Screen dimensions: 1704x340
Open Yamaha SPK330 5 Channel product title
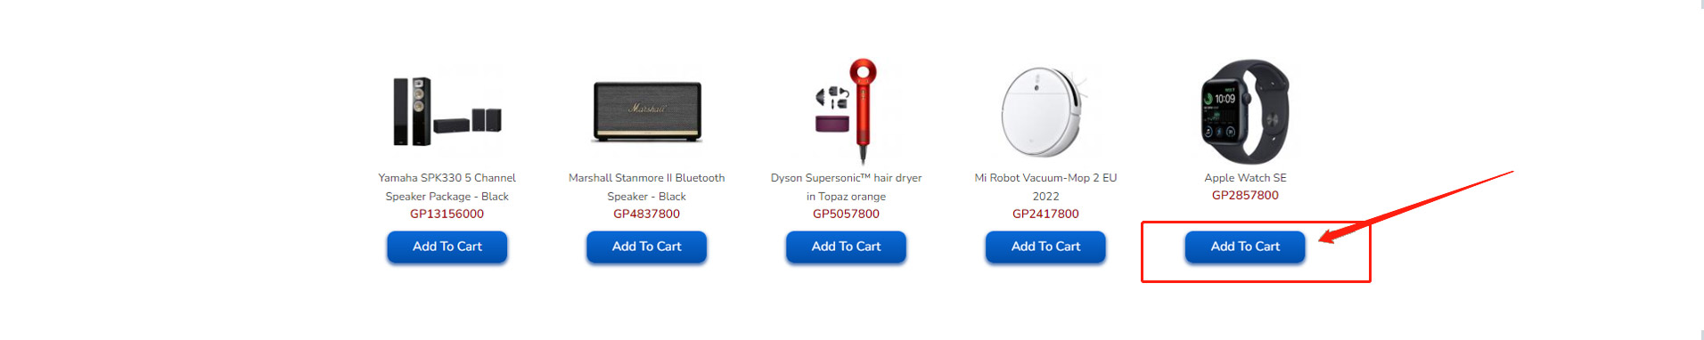pyautogui.click(x=447, y=187)
